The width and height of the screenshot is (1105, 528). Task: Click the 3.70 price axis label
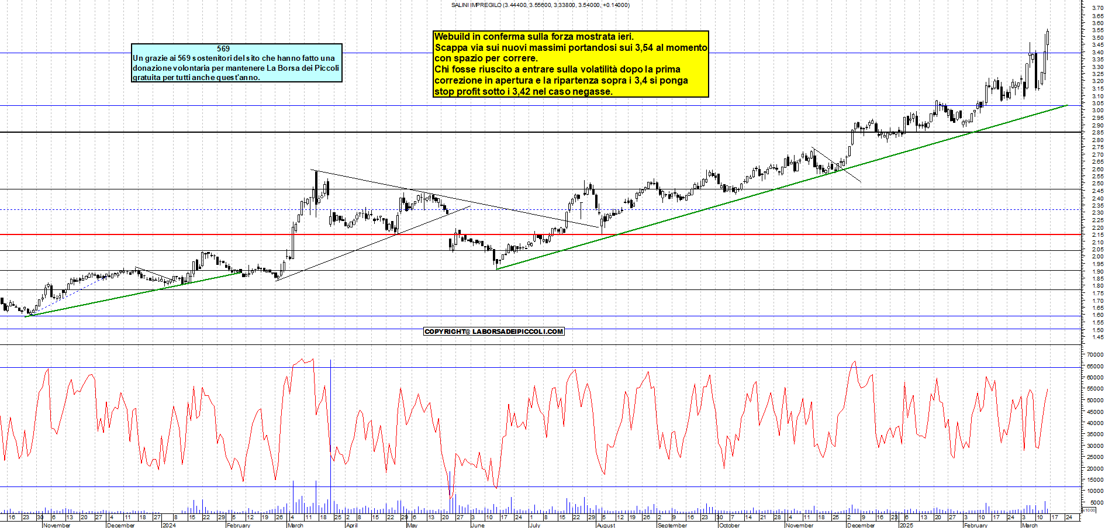pos(1097,9)
